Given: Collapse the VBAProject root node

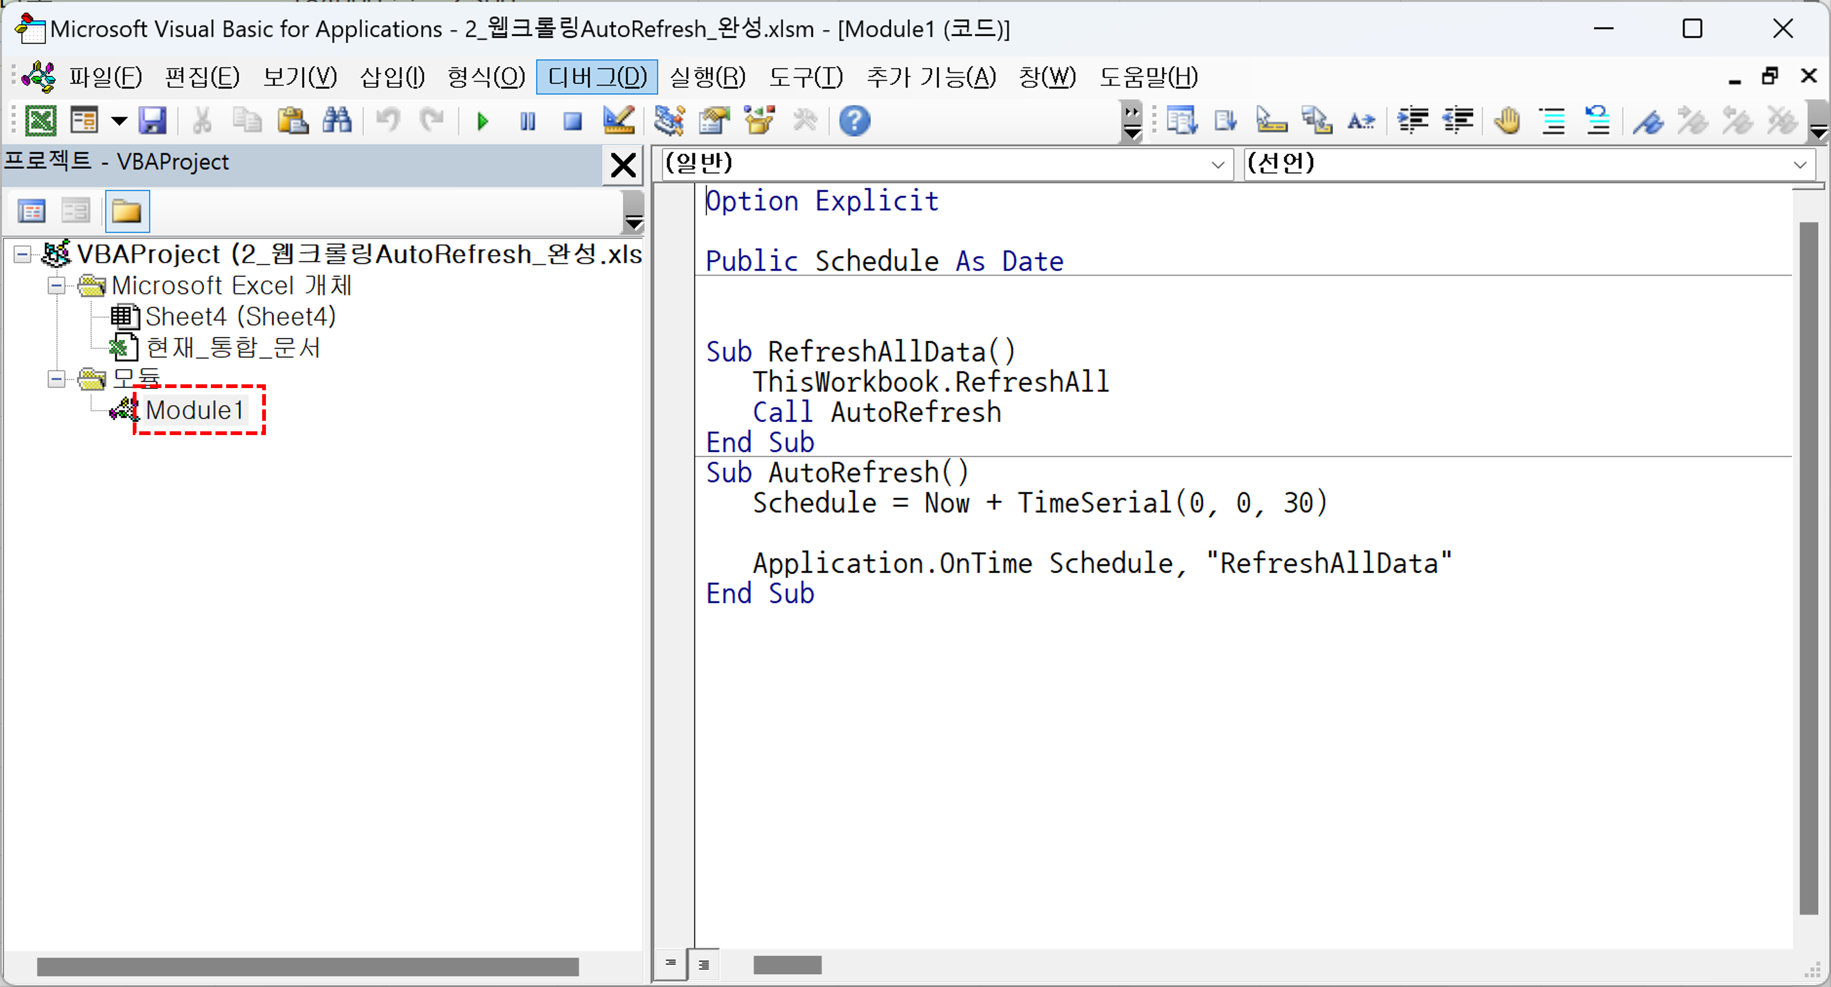Looking at the screenshot, I should tap(22, 255).
